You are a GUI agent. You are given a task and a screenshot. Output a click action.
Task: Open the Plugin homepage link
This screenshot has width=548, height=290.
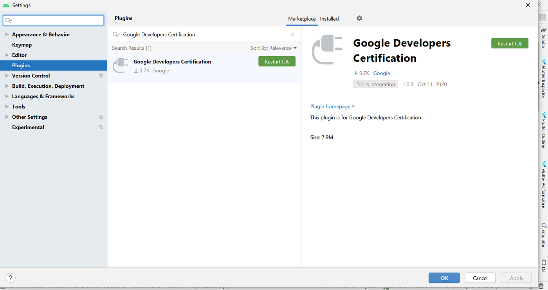tap(332, 106)
